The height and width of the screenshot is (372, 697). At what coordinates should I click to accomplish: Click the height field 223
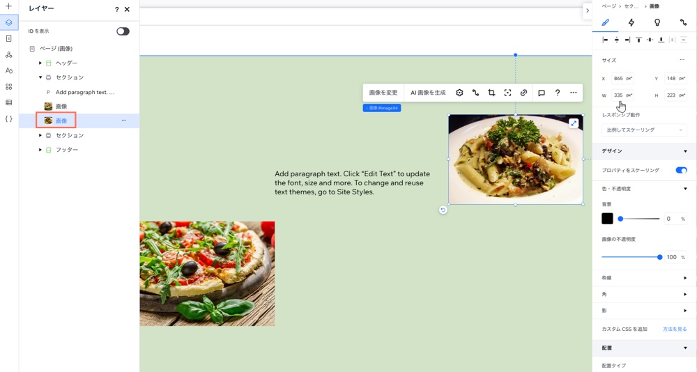(675, 95)
